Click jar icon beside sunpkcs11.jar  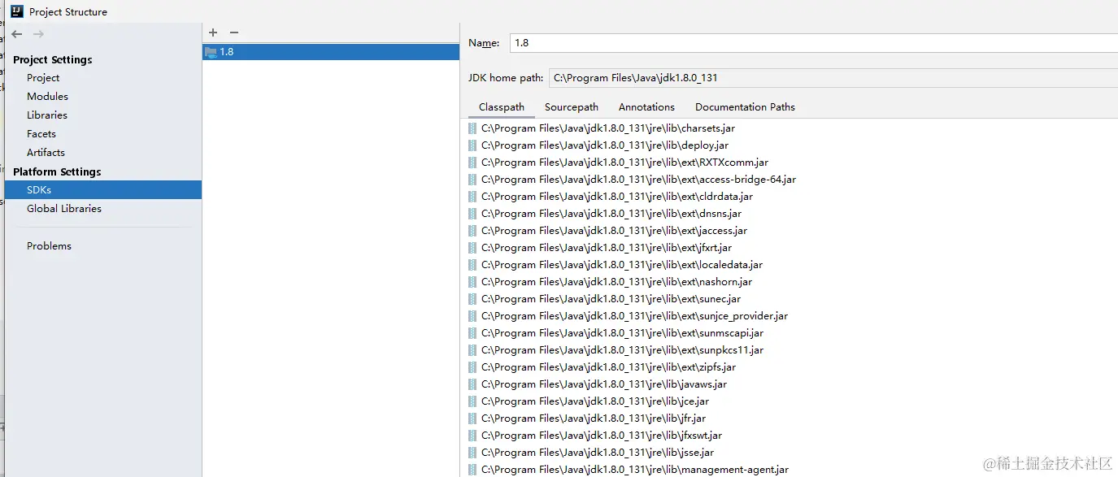(x=472, y=350)
